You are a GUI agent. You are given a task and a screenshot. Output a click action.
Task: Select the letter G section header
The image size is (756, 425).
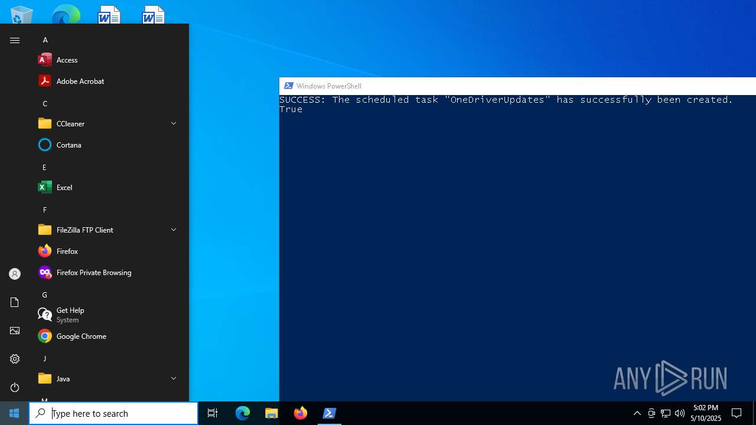[44, 295]
